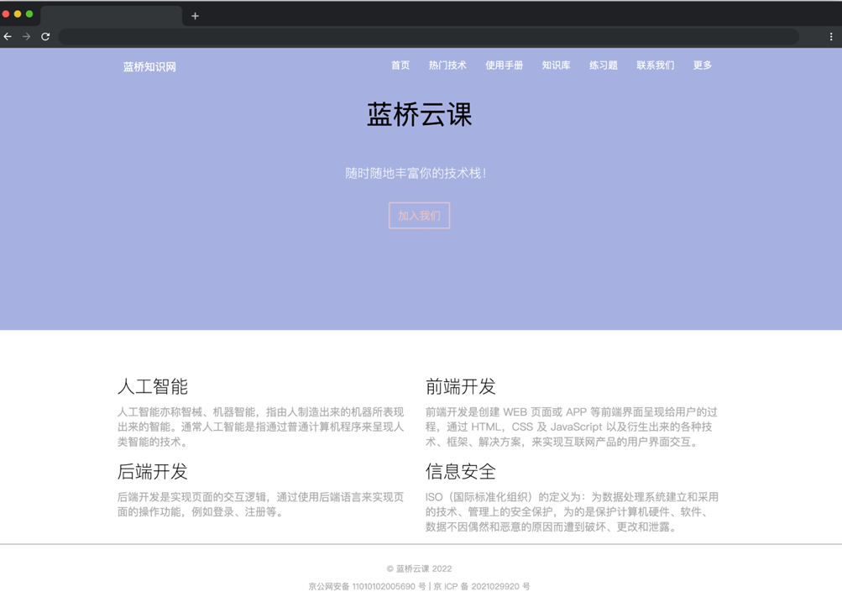Viewport: 842px width, 597px height.
Task: Select the current browser tab
Action: coord(111,16)
